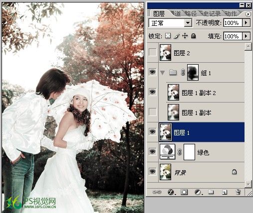
Task: Select the 绿色 adjustment layer mask thumbnail
Action: [x=189, y=152]
